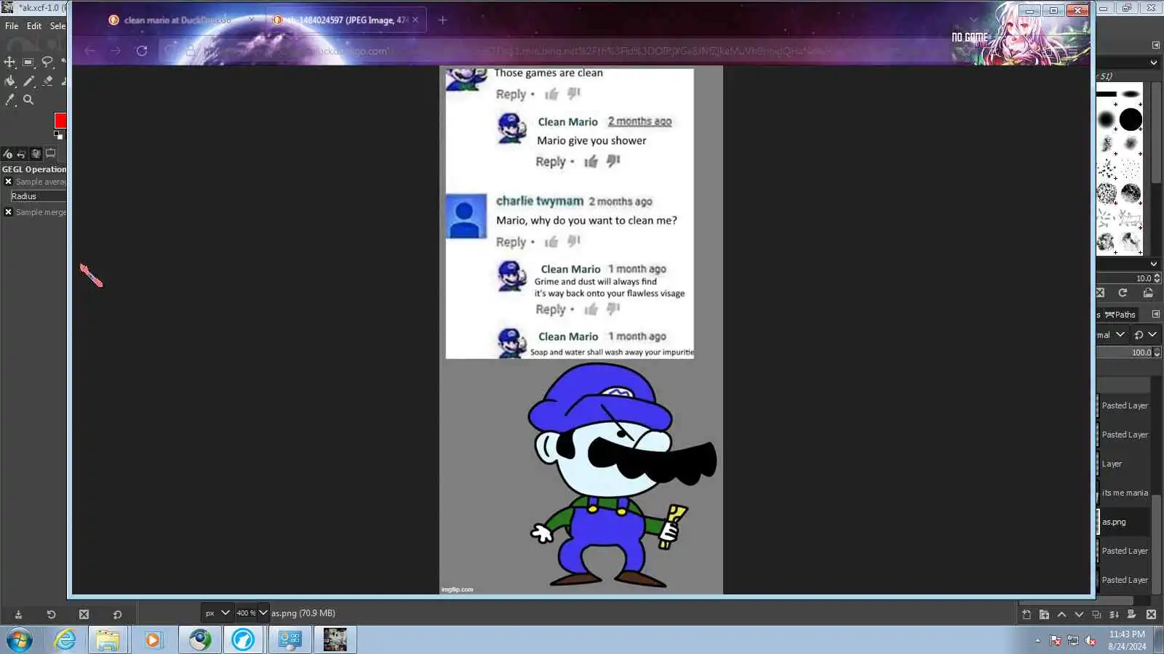This screenshot has width=1164, height=654.
Task: Reload the browser page
Action: [x=142, y=51]
